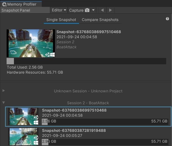Collapse the Session 2 - BoatAttack group
This screenshot has height=146, width=172.
coord(4,103)
